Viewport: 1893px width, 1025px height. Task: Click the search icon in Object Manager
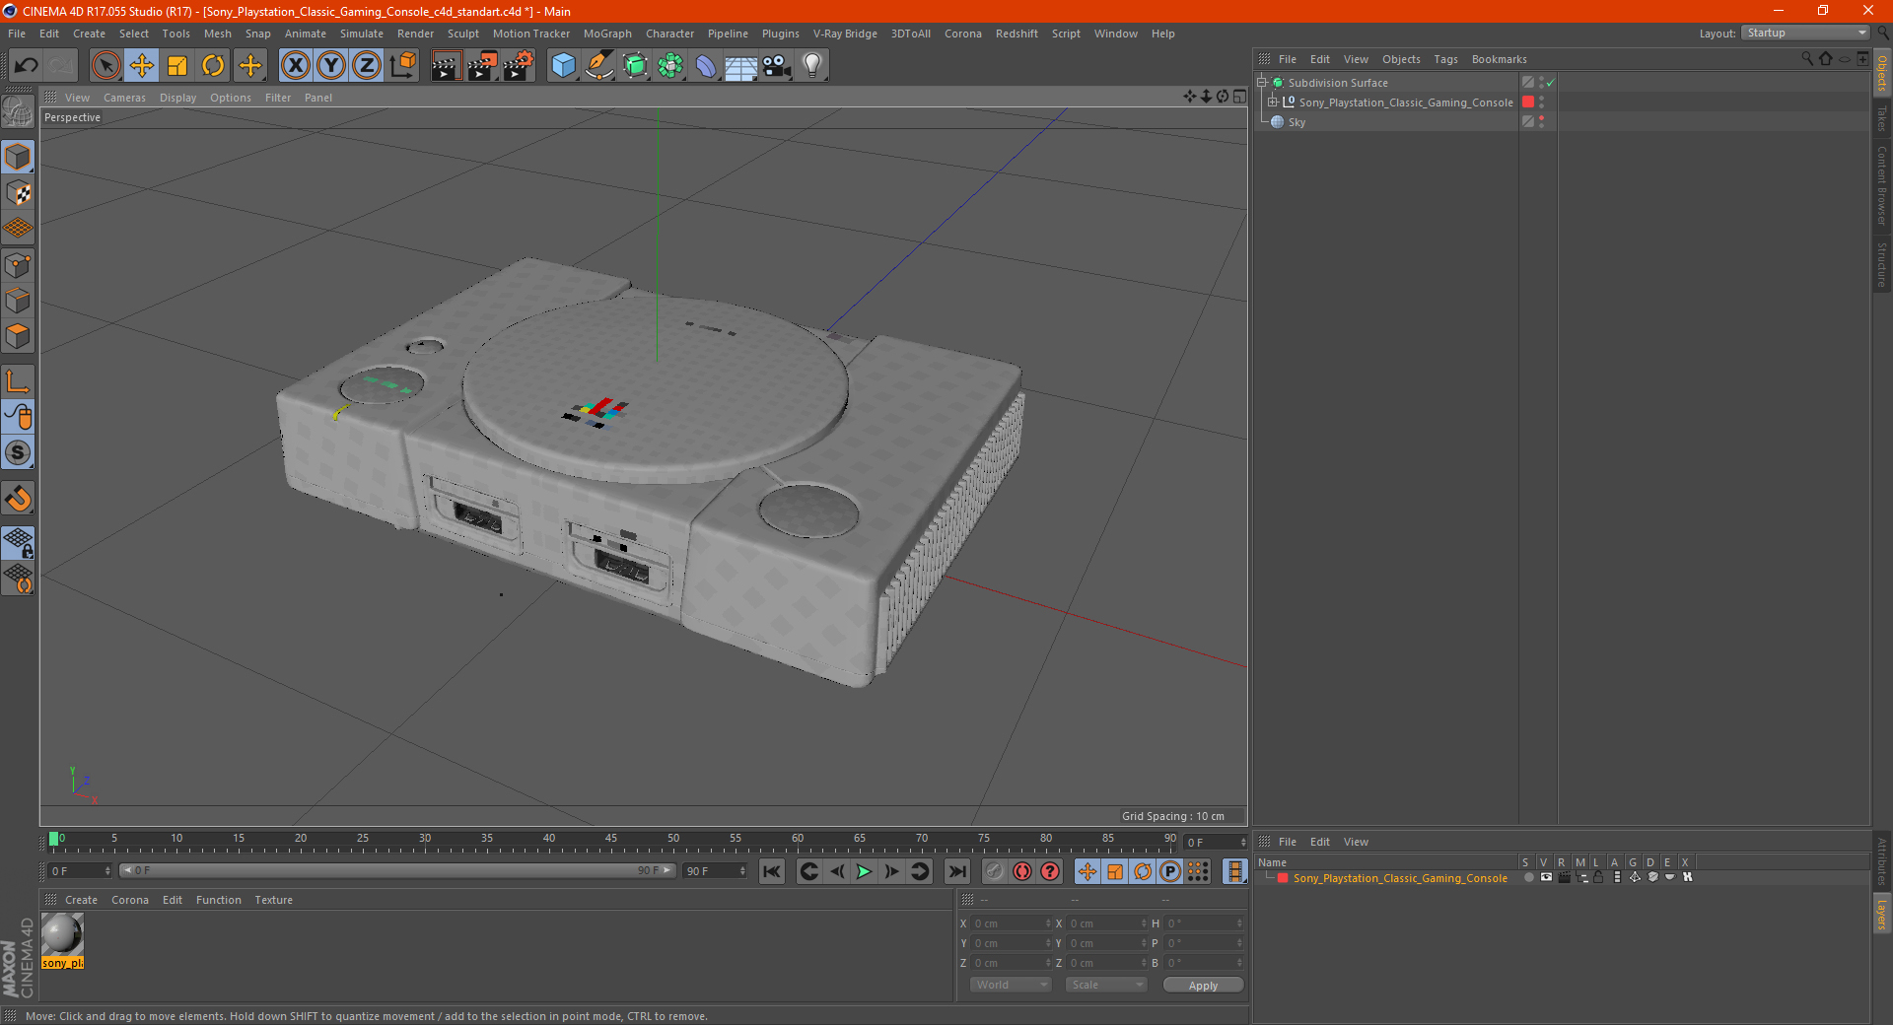tap(1806, 59)
